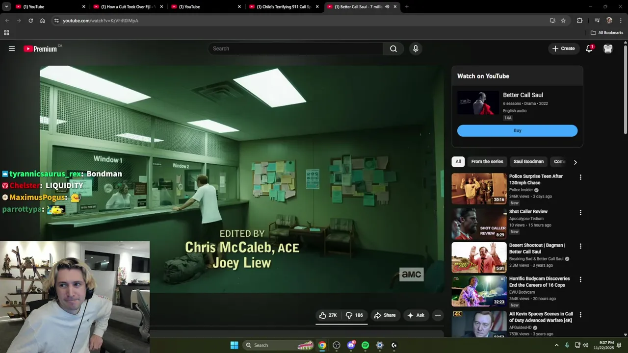Go to YouTube Premium home logo

40,49
